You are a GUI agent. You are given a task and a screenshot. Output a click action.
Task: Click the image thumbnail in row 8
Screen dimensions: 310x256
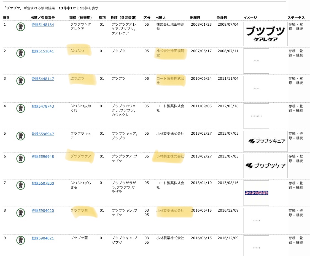click(256, 220)
